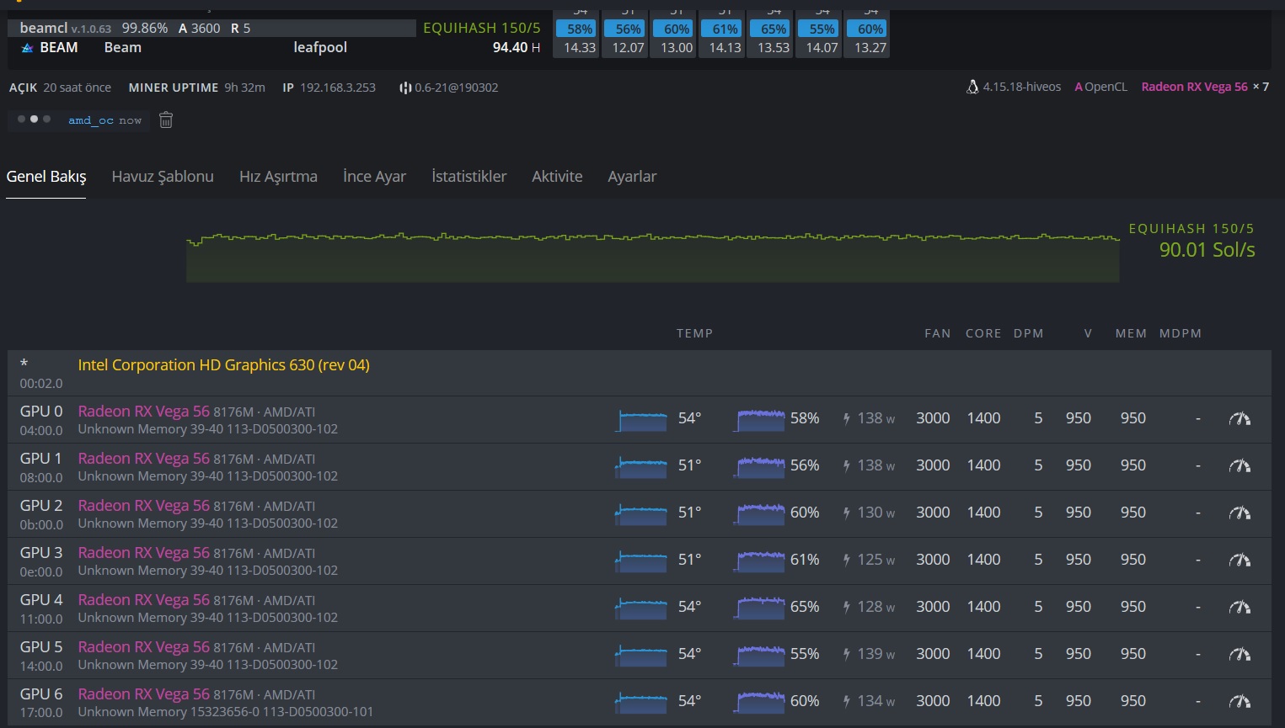
Task: Click GPU 4 bus ID 11:00.0
Action: (41, 618)
